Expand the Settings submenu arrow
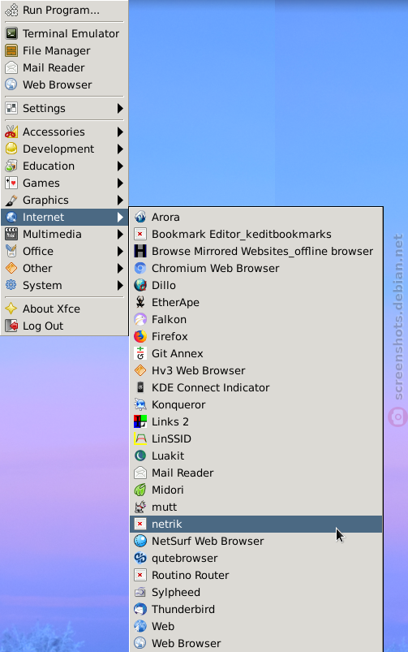 click(120, 108)
